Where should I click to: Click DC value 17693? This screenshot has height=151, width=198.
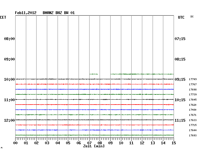point(193,135)
